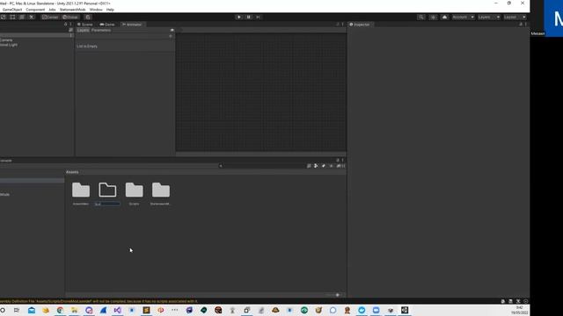Toggle grid snapping icon in toolbar
563x316 pixels.
pos(88,18)
